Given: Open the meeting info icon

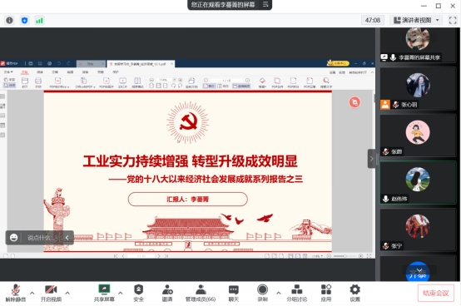Looking at the screenshot, I should point(9,20).
